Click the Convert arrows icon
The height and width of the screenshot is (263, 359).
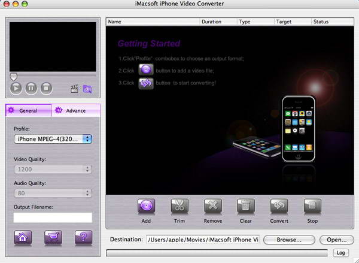(x=279, y=205)
